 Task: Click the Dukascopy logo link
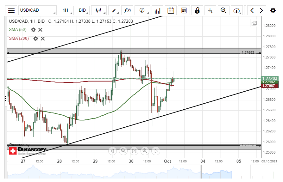pyautogui.click(x=28, y=151)
